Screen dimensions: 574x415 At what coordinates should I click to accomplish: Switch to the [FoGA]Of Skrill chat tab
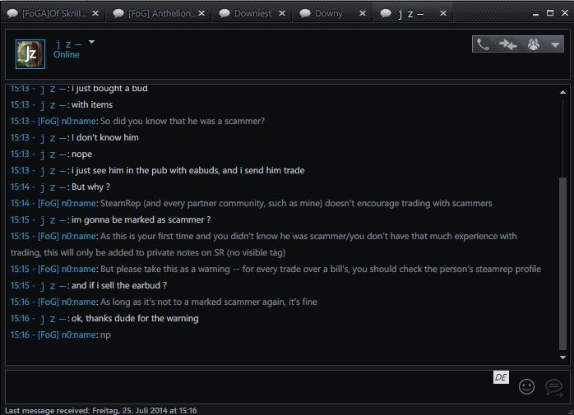pyautogui.click(x=54, y=14)
